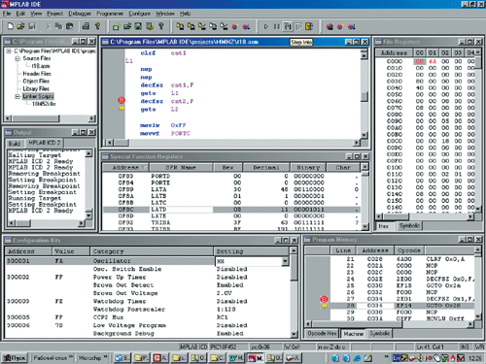The width and height of the screenshot is (486, 364).
Task: Print the file via printer icon
Action: 86,26
